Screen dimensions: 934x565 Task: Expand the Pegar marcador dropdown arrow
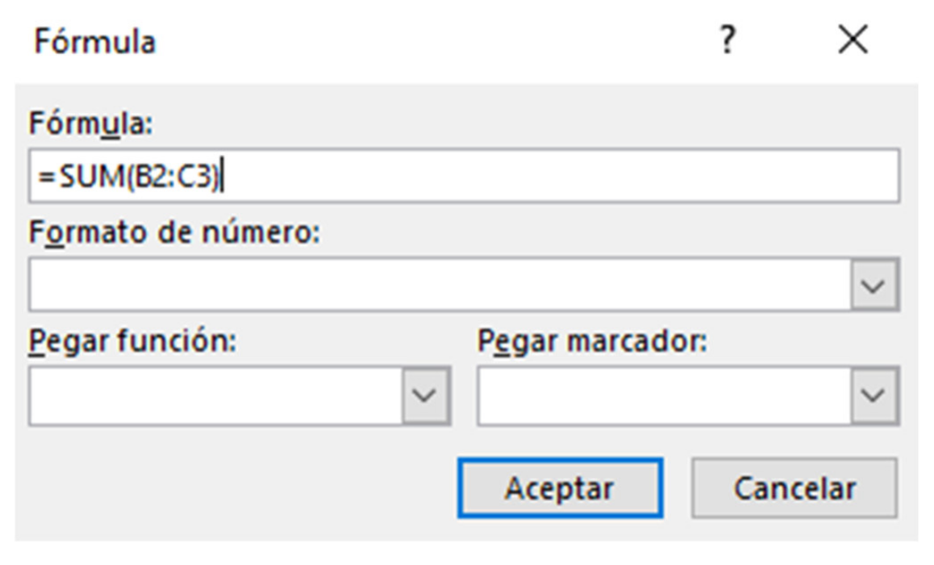875,396
